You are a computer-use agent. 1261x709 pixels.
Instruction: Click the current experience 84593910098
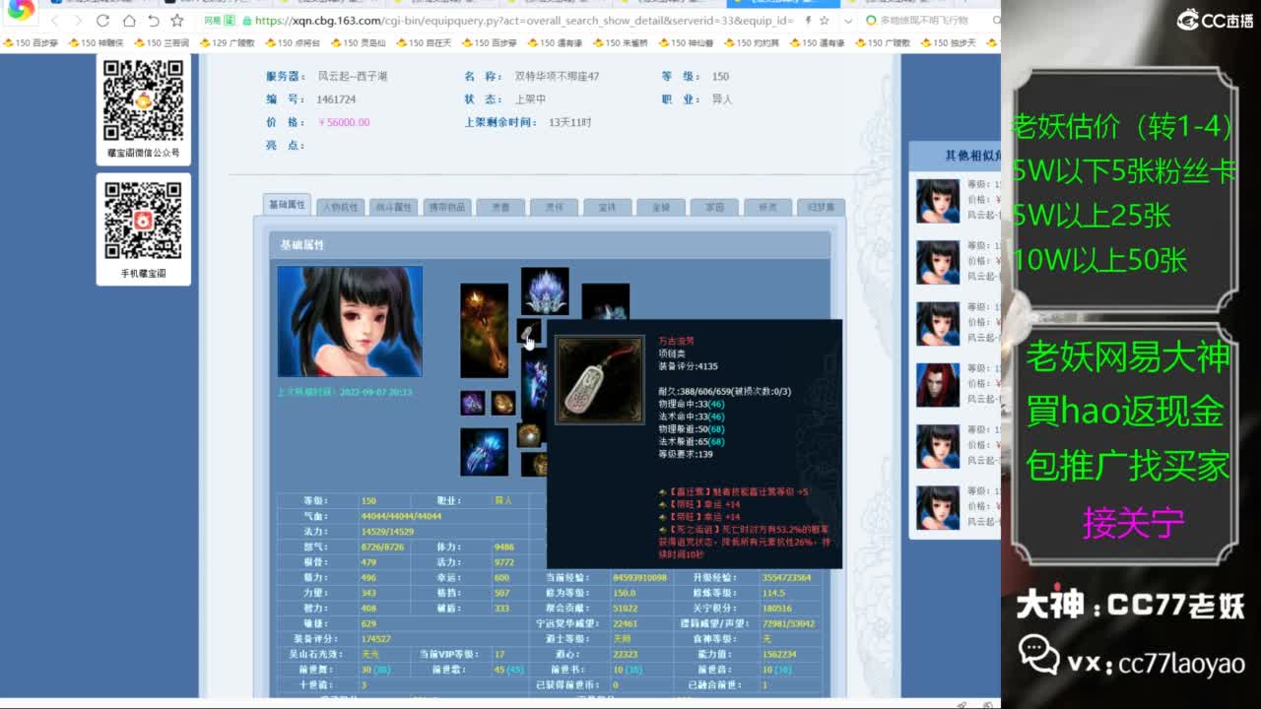point(640,577)
